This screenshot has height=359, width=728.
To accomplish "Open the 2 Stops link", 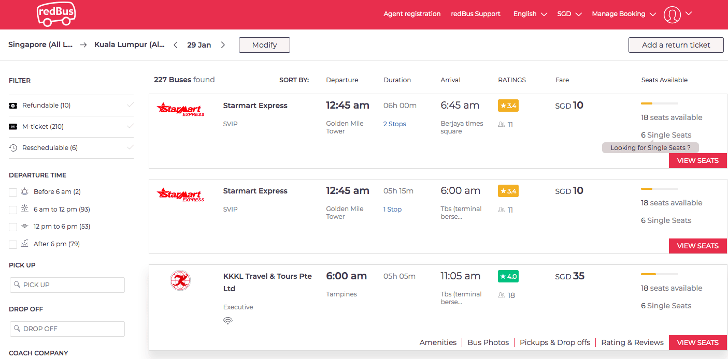I will pyautogui.click(x=395, y=124).
